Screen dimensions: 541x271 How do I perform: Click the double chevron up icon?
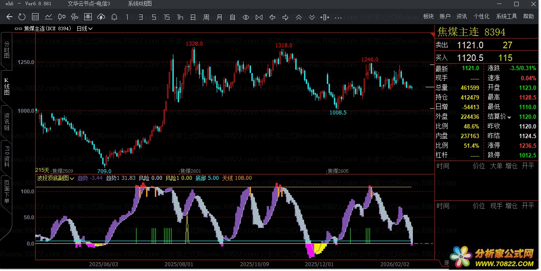click(x=298, y=17)
